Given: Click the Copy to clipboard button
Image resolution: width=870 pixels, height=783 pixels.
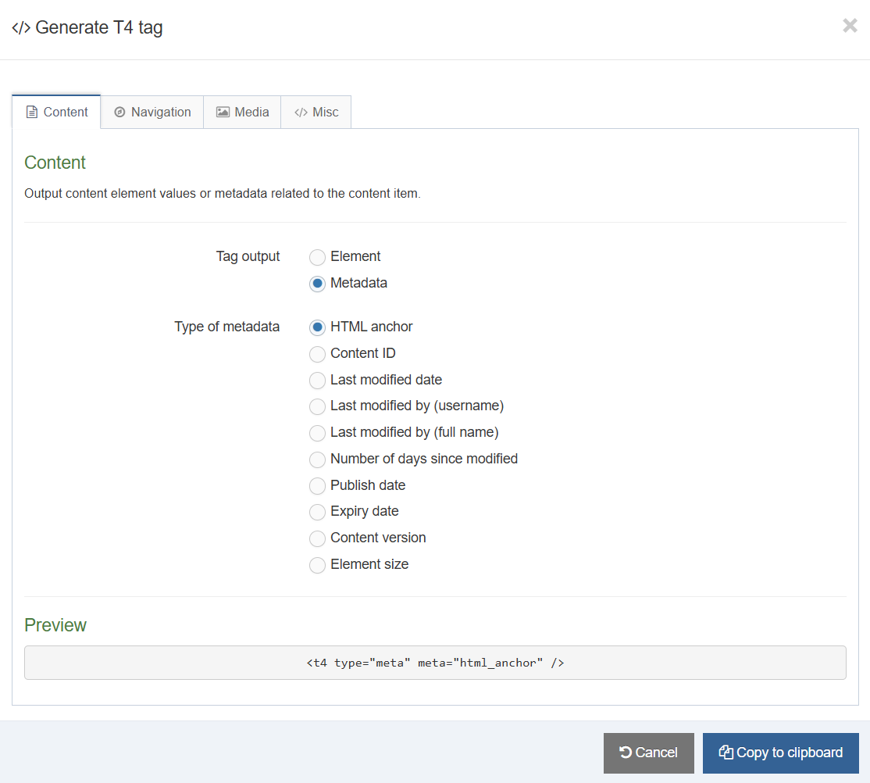Looking at the screenshot, I should pos(780,753).
